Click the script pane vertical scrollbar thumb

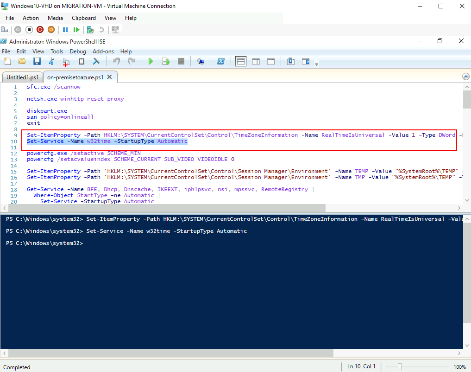(467, 99)
